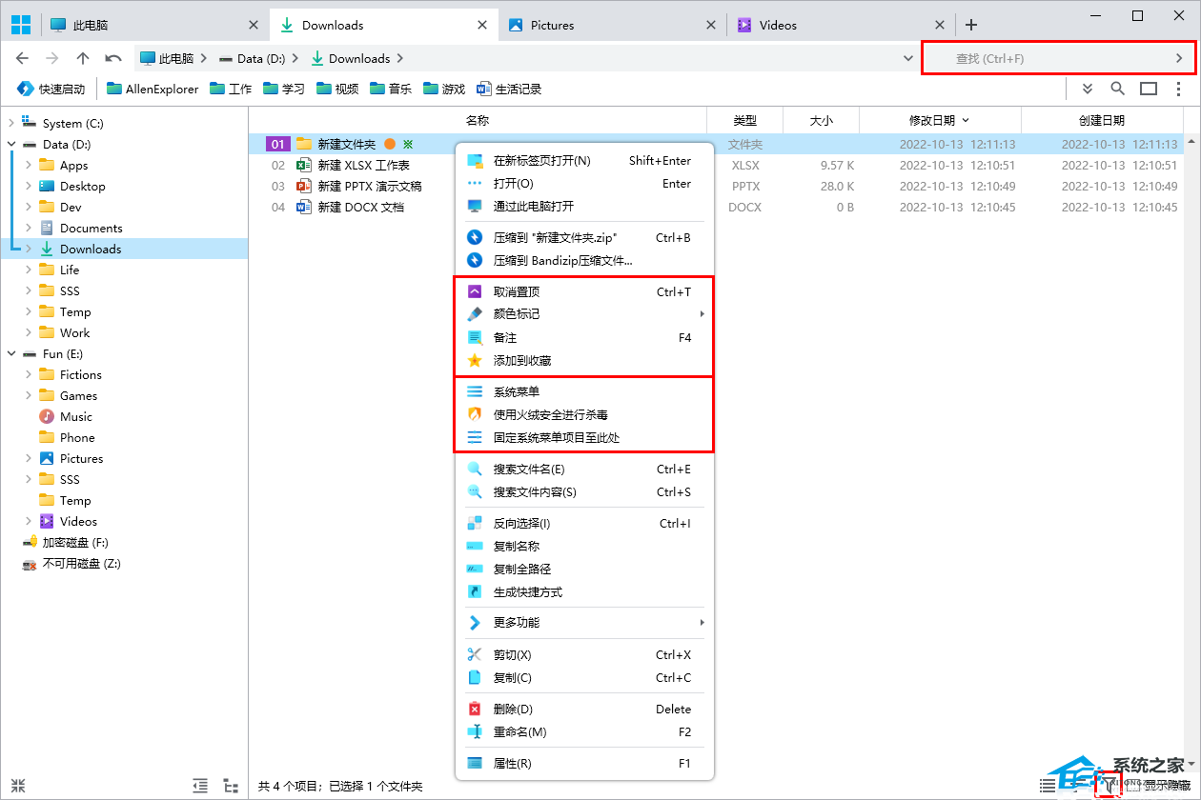Select 新建 XLSX 工作表 file row

click(x=716, y=165)
